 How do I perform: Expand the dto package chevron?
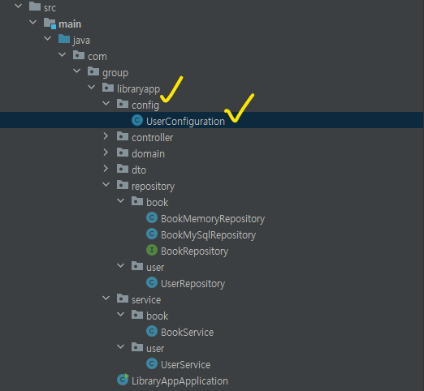(106, 169)
